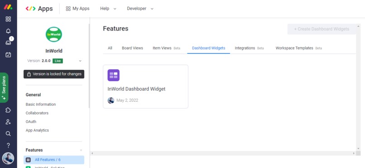This screenshot has width=365, height=168.
Task: Click the InWorld app logo
Action: coord(54,35)
